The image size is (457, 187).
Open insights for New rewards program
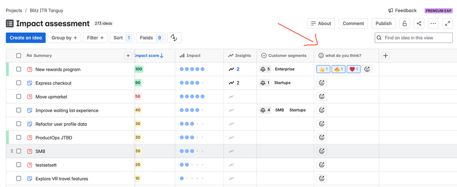[234, 69]
